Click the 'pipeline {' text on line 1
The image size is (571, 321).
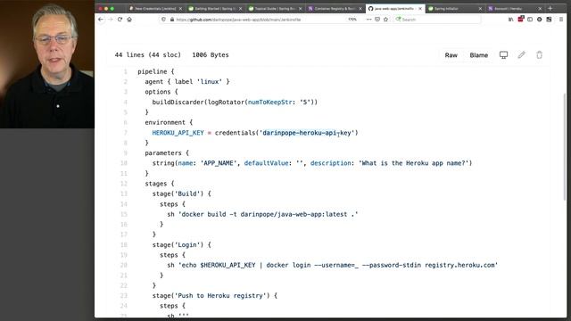[x=156, y=71]
